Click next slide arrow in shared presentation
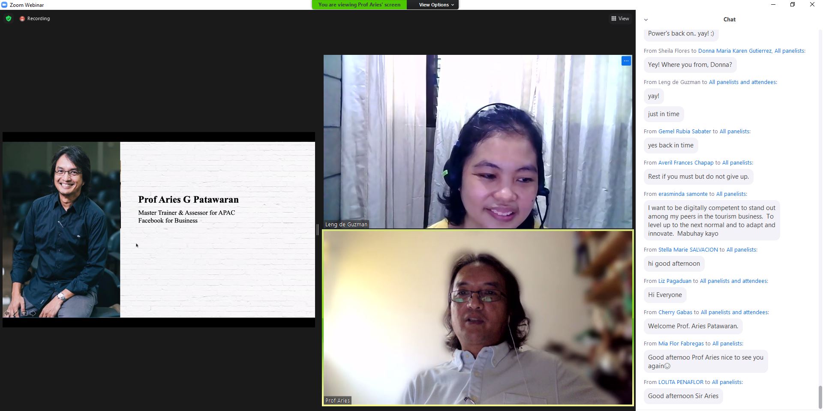The image size is (823, 411). (33, 313)
